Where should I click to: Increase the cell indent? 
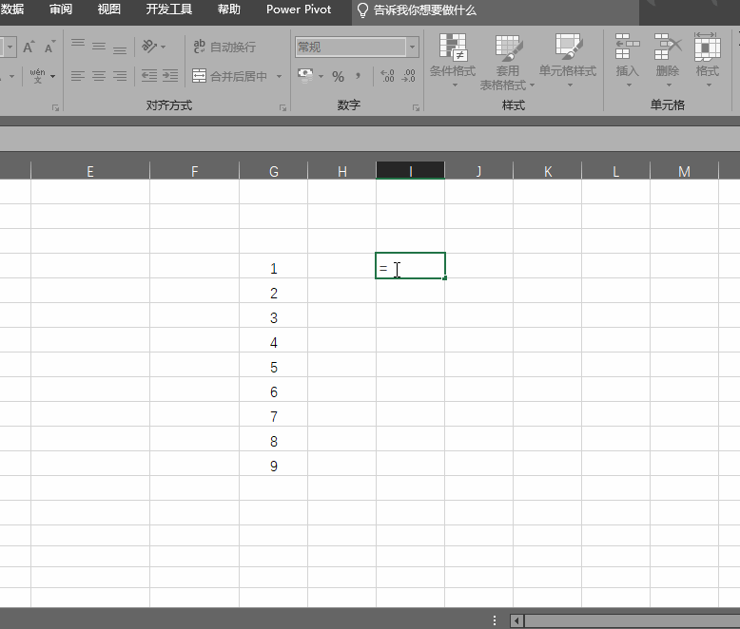(x=170, y=76)
